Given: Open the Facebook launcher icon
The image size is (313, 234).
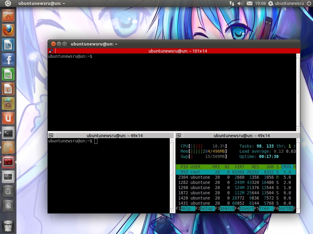Looking at the screenshot, I should [x=8, y=60].
